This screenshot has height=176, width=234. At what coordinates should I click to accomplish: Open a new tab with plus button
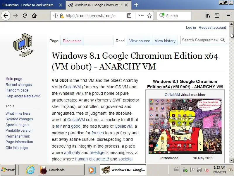(136, 5)
